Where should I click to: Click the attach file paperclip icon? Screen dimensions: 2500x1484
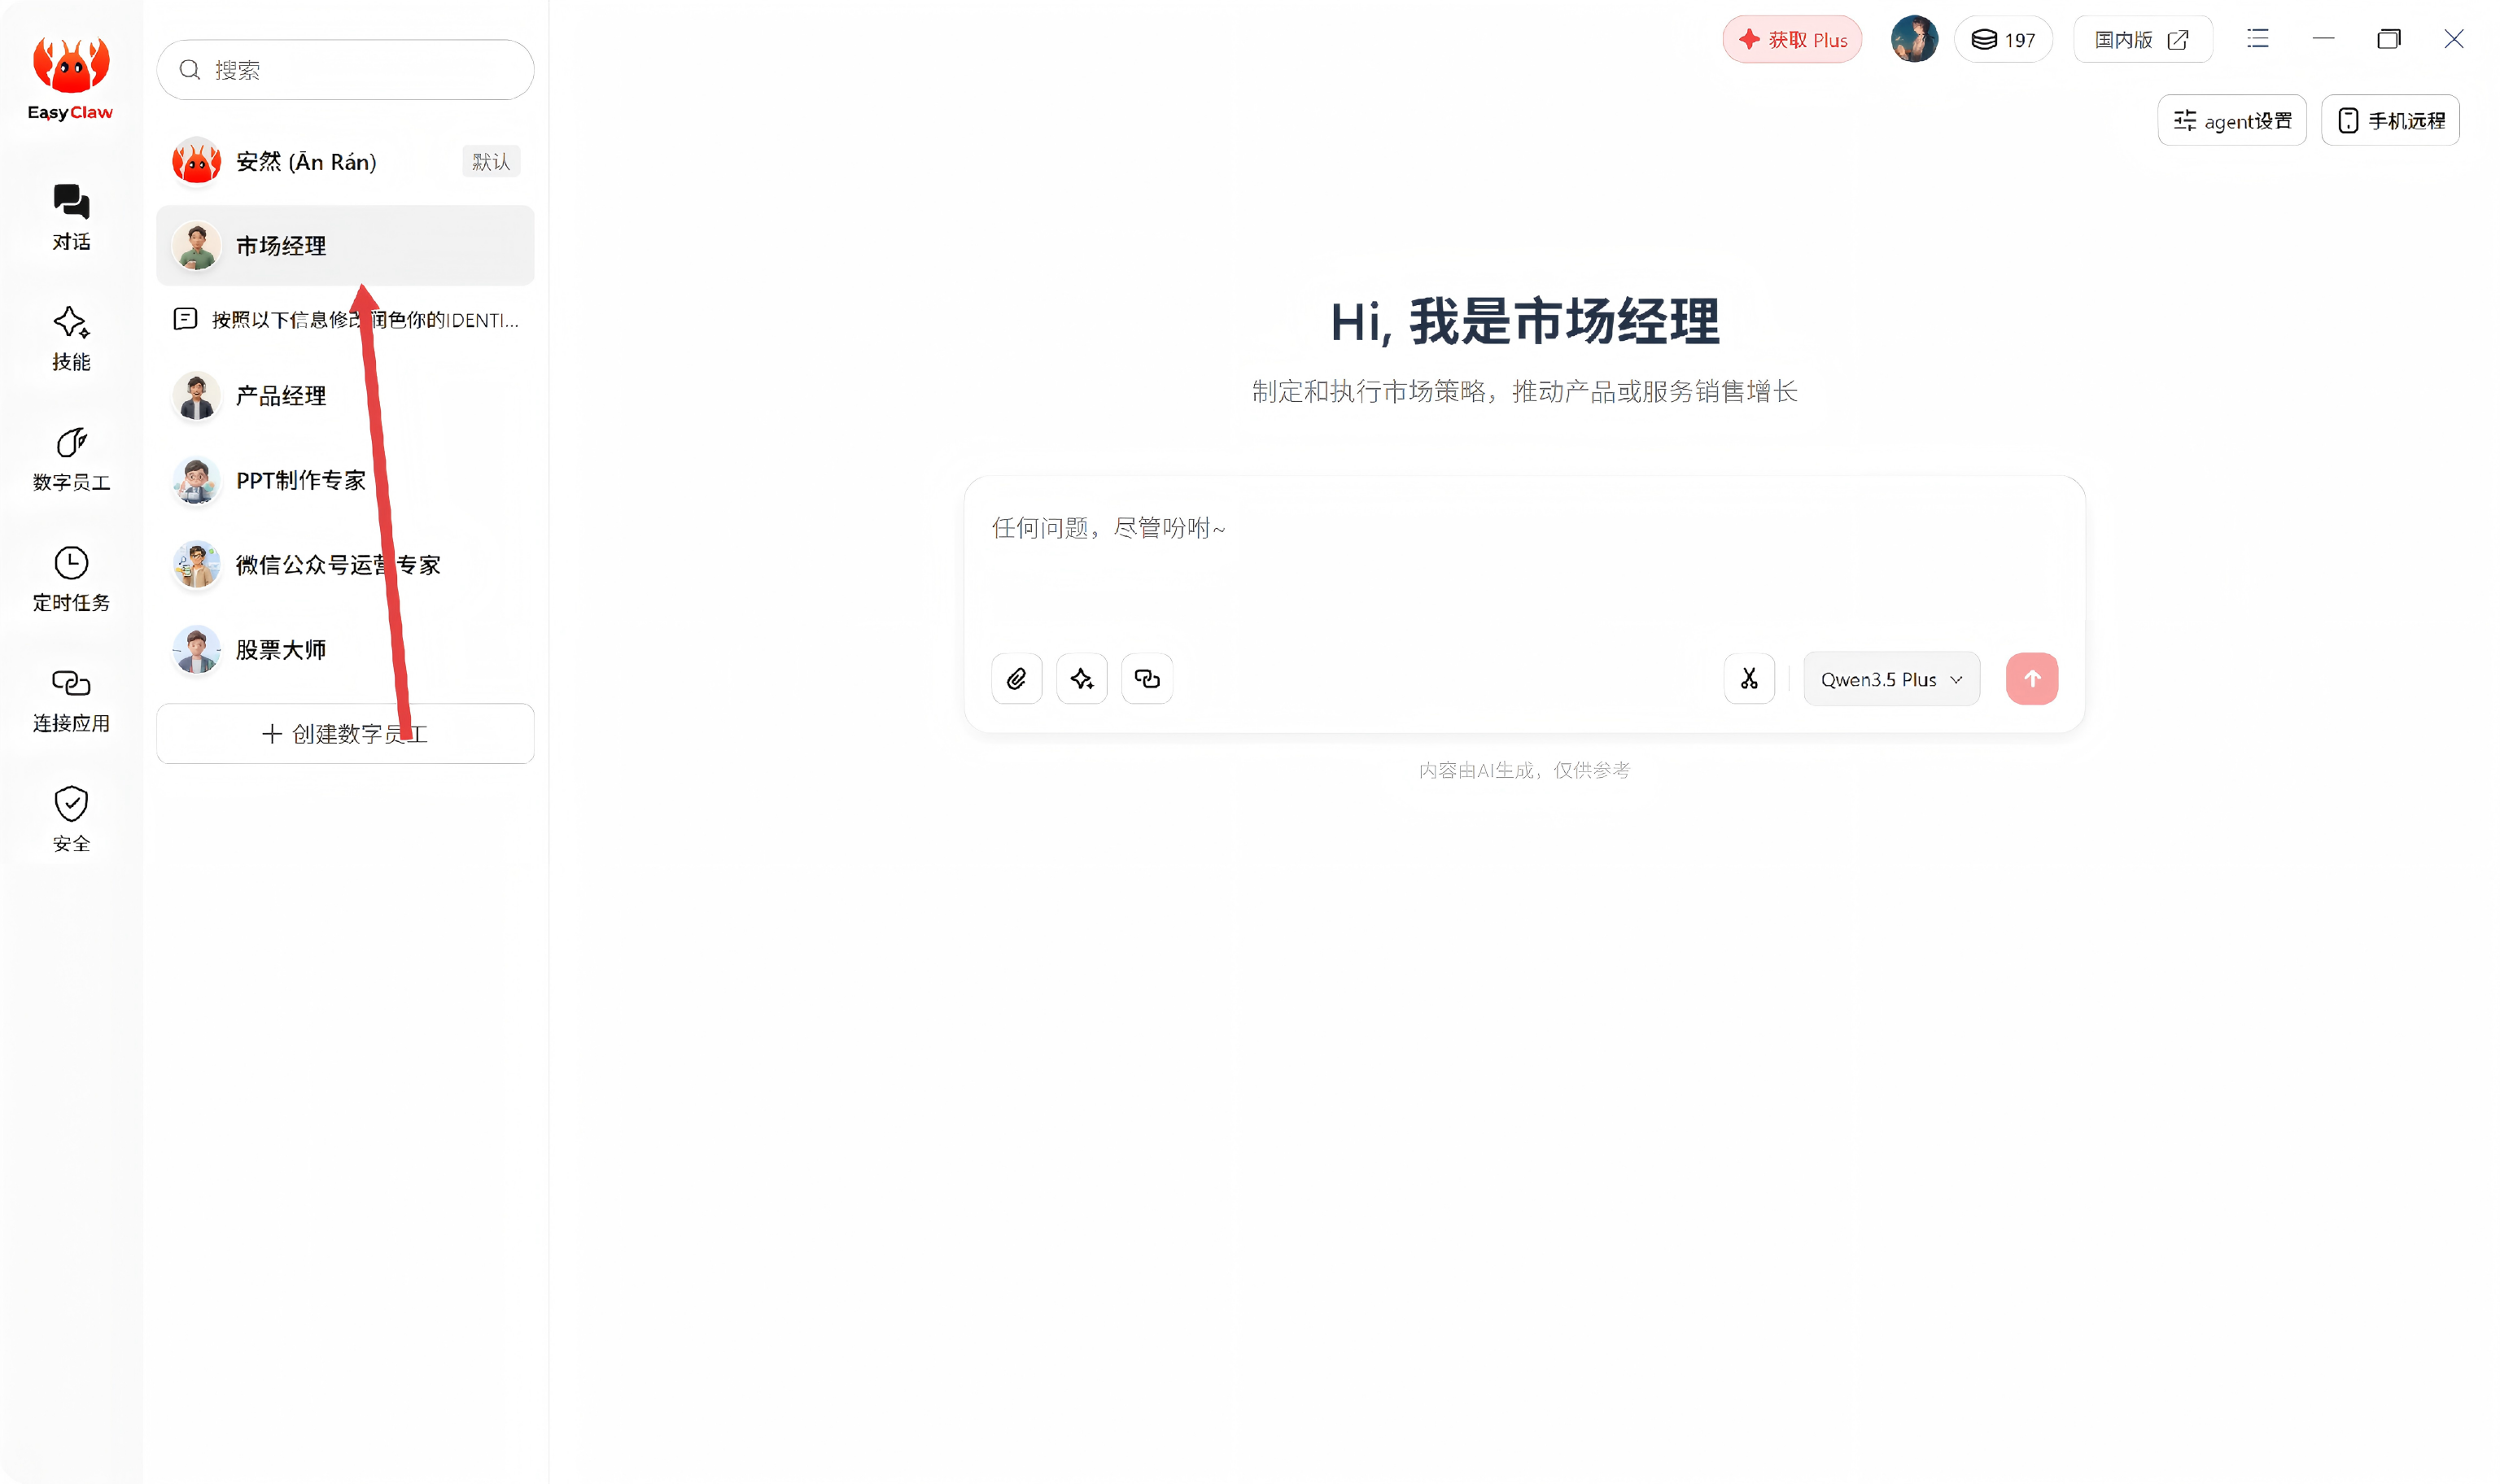point(1016,679)
